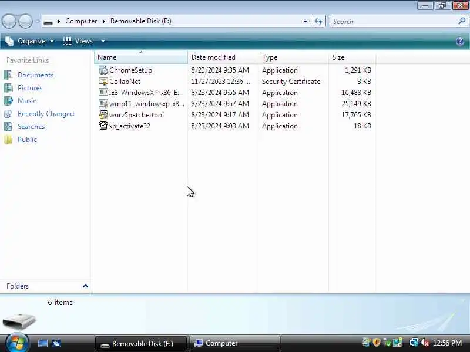Viewport: 470px width, 352px height.
Task: Click the IE8-WindowsXP installer icon
Action: (x=103, y=93)
